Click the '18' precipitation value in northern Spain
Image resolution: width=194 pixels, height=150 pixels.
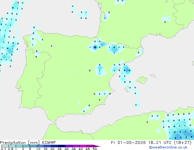pos(95,47)
